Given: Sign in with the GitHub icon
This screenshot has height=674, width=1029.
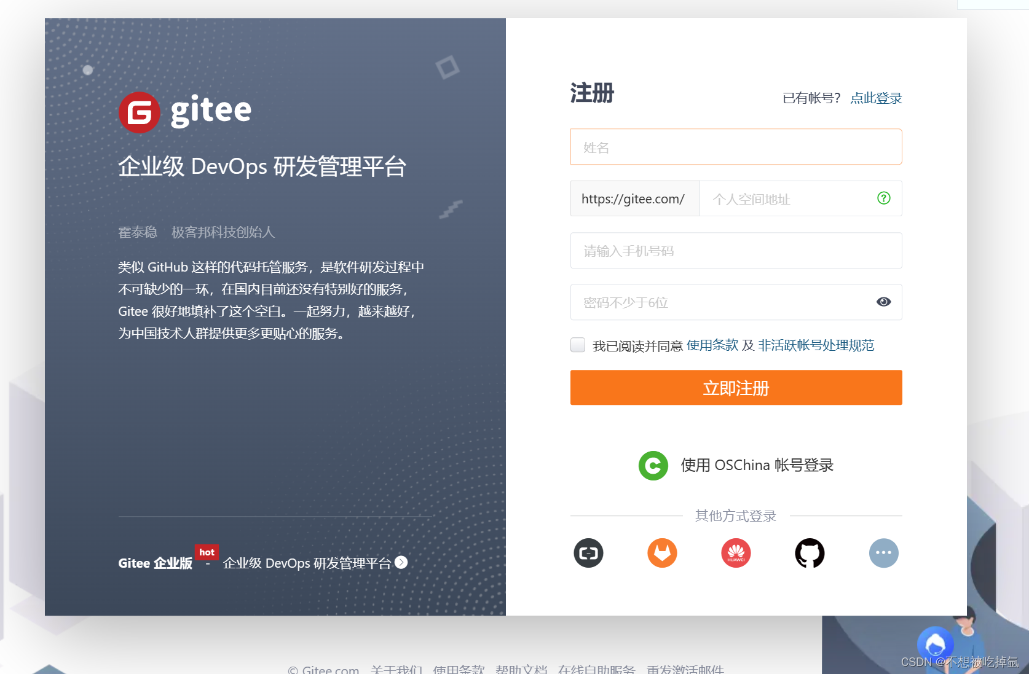Looking at the screenshot, I should (810, 553).
